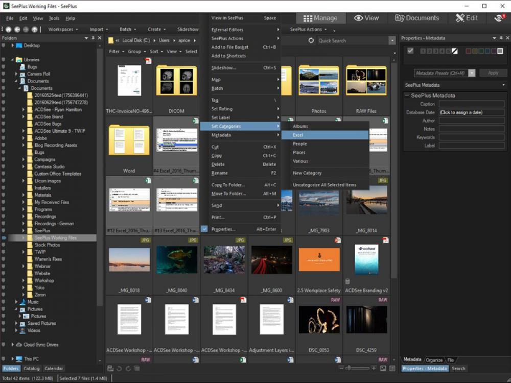Click the Apply button in Metadata panel
Viewport: 511px width, 383px height.
coord(493,73)
